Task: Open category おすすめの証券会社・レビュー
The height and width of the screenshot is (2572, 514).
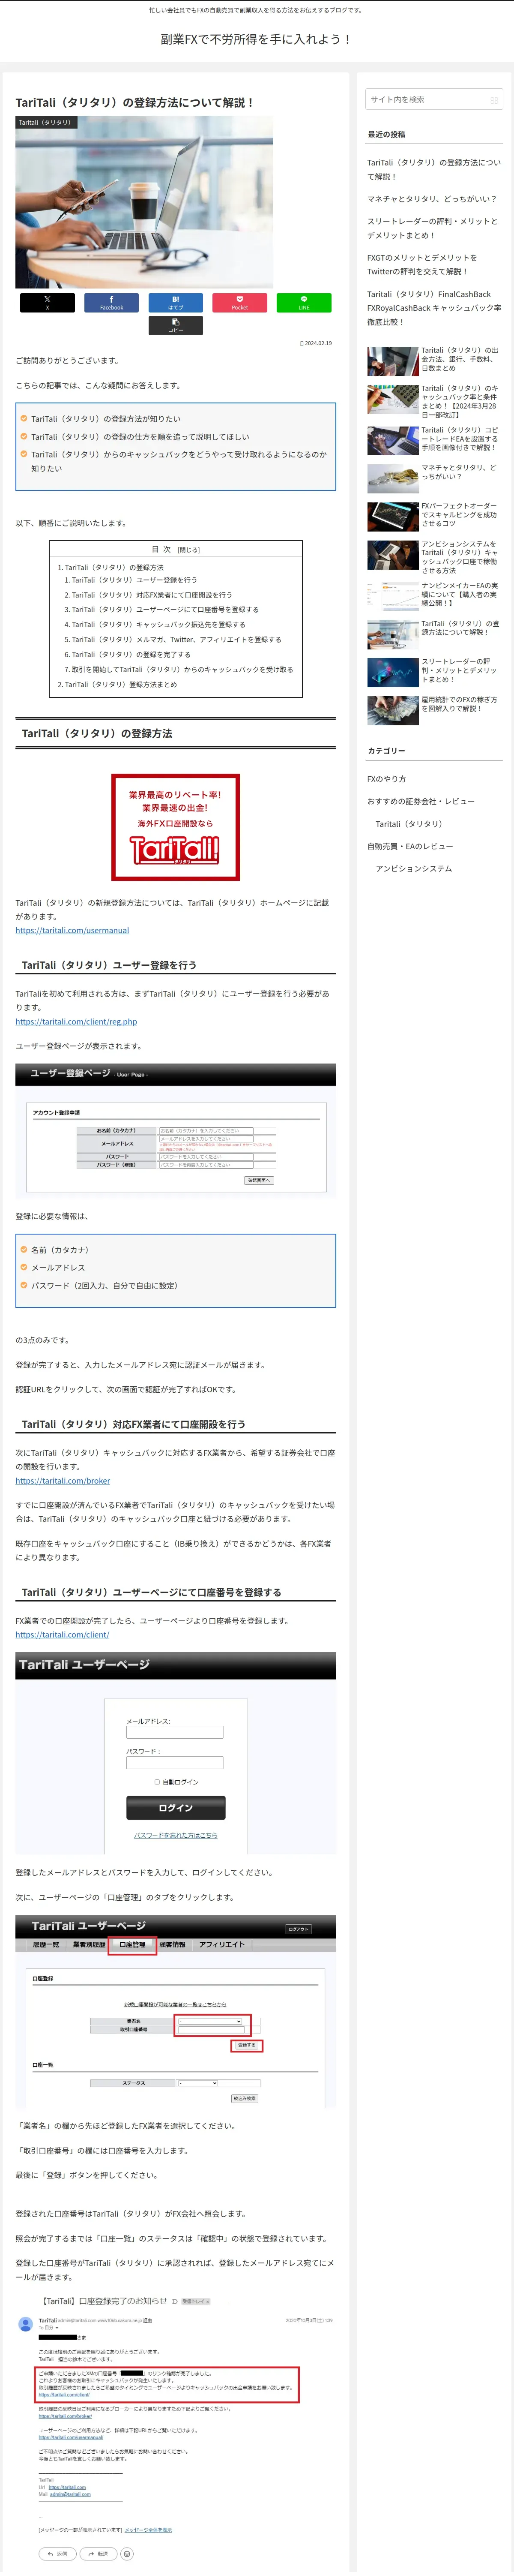Action: tap(420, 801)
